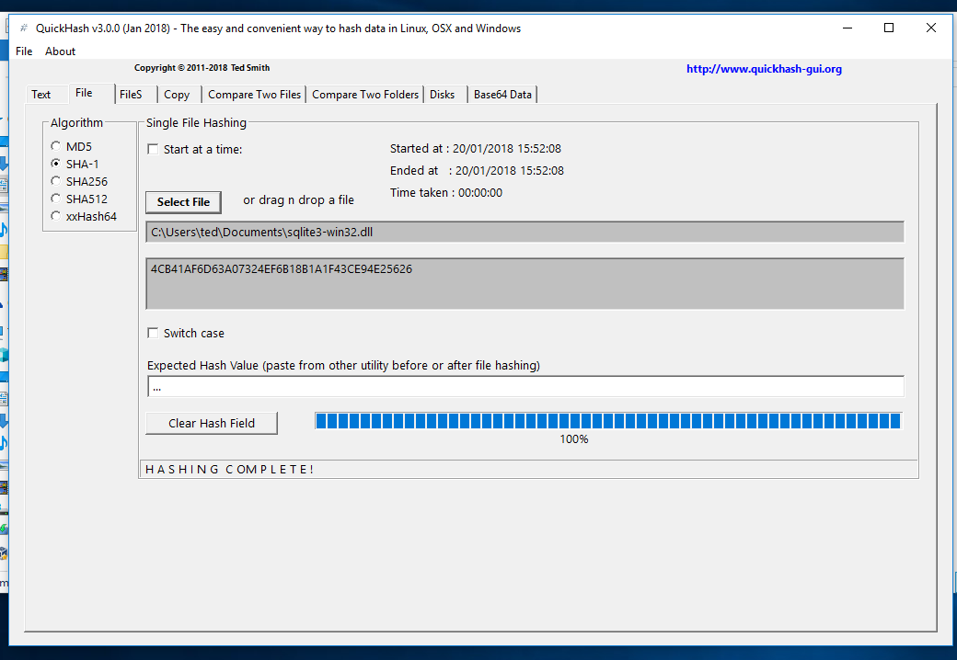Switch to the Disks tab
Viewport: 957px width, 660px height.
coord(443,95)
